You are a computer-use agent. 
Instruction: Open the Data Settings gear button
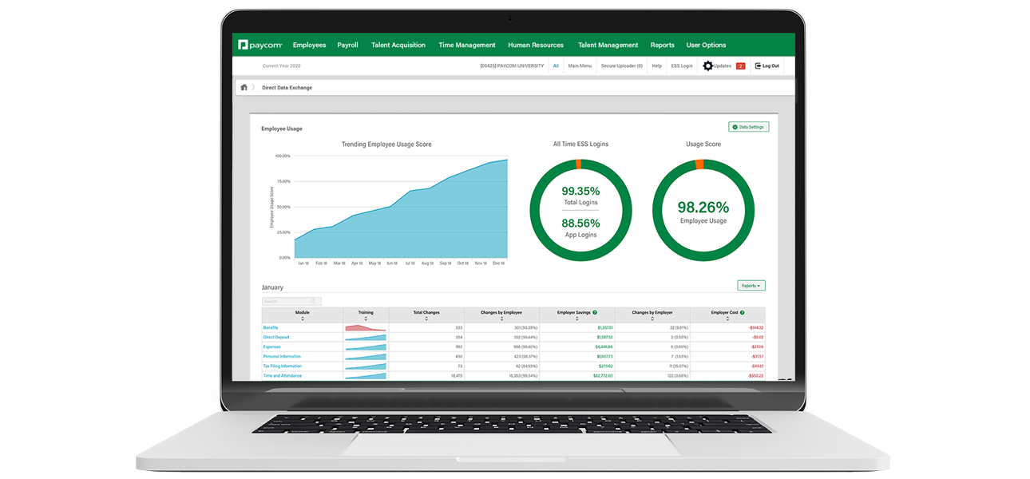pos(748,126)
